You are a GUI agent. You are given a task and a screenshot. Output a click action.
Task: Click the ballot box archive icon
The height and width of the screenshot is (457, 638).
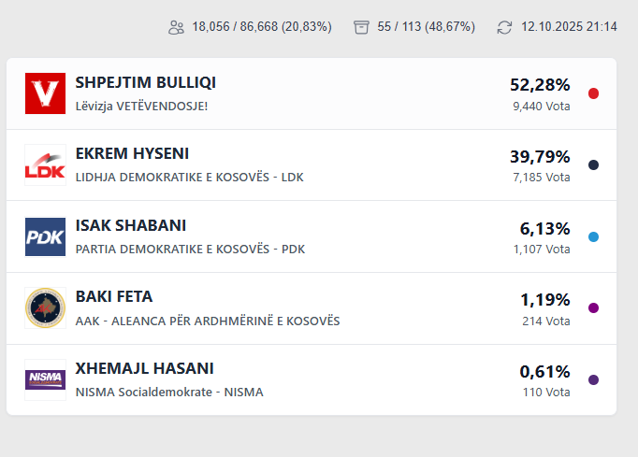(362, 27)
